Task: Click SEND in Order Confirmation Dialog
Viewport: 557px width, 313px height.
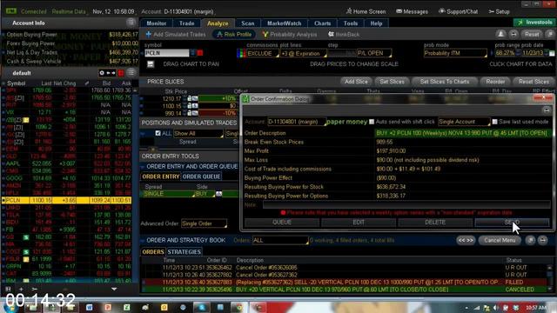Action: tap(512, 223)
